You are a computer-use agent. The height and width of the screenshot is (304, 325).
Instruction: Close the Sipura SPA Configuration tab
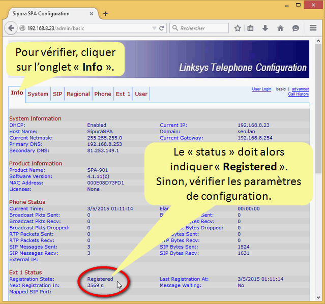(x=91, y=14)
